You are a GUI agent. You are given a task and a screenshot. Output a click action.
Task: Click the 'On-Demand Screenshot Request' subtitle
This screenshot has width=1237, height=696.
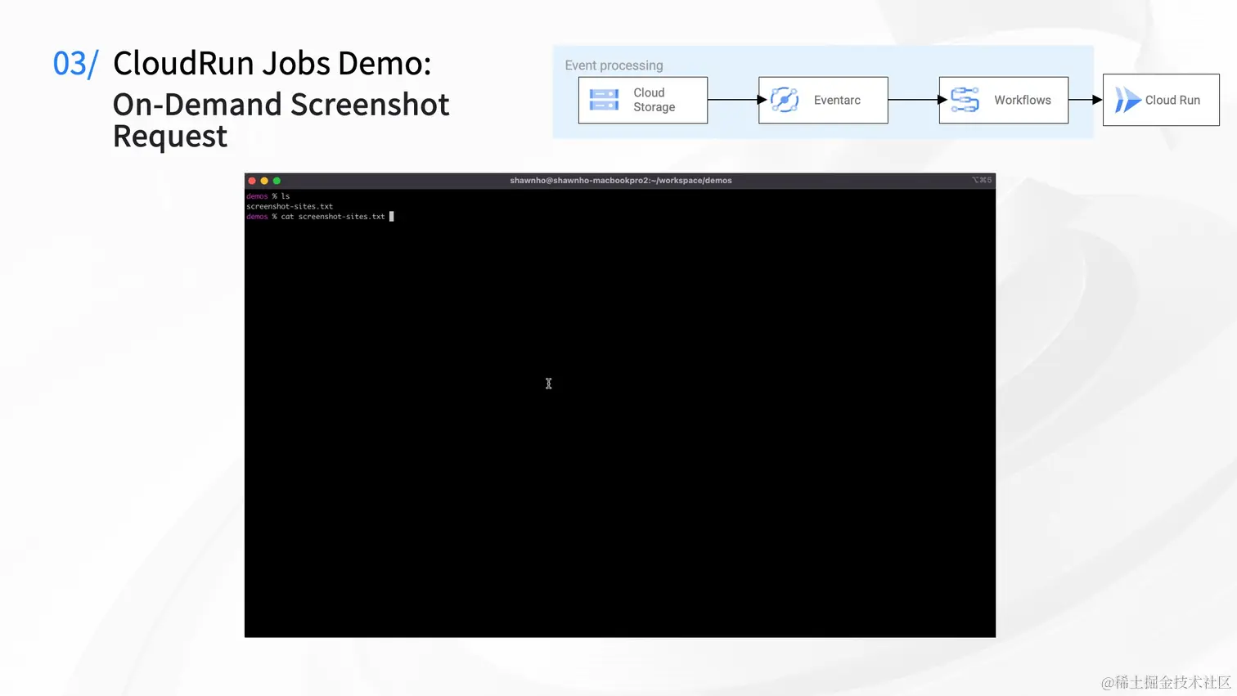(x=281, y=120)
